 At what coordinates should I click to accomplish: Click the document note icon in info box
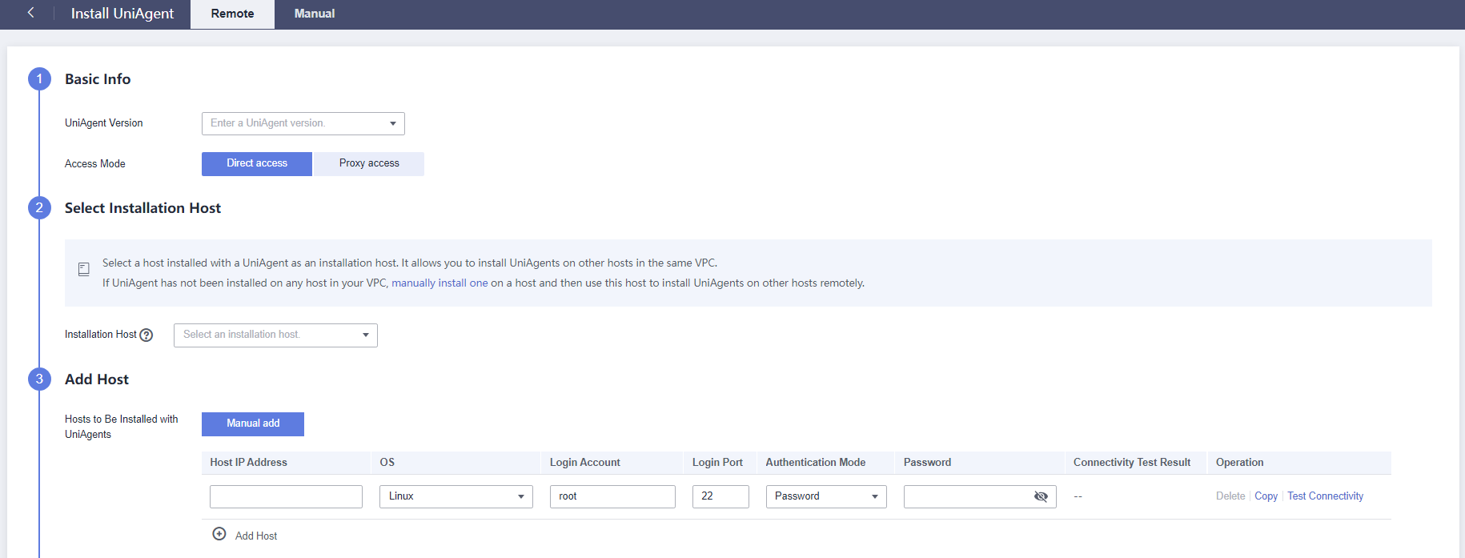point(84,269)
